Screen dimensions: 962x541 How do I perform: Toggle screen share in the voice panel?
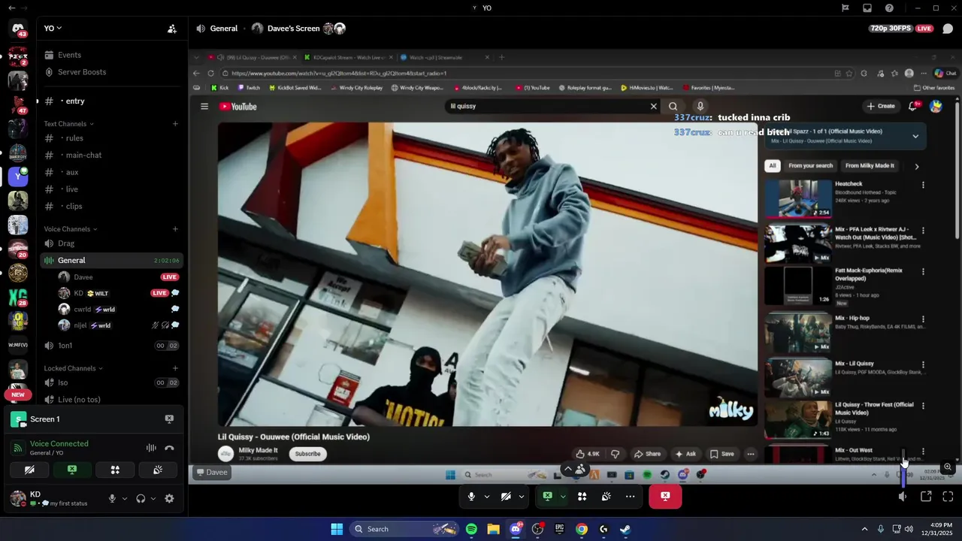(72, 470)
